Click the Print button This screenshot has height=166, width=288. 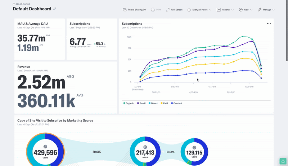(156, 10)
